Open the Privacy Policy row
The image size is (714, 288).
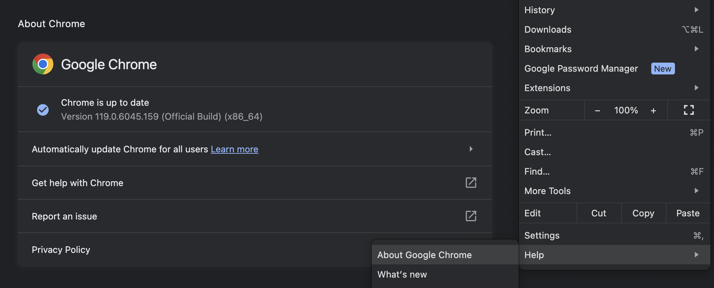click(61, 250)
